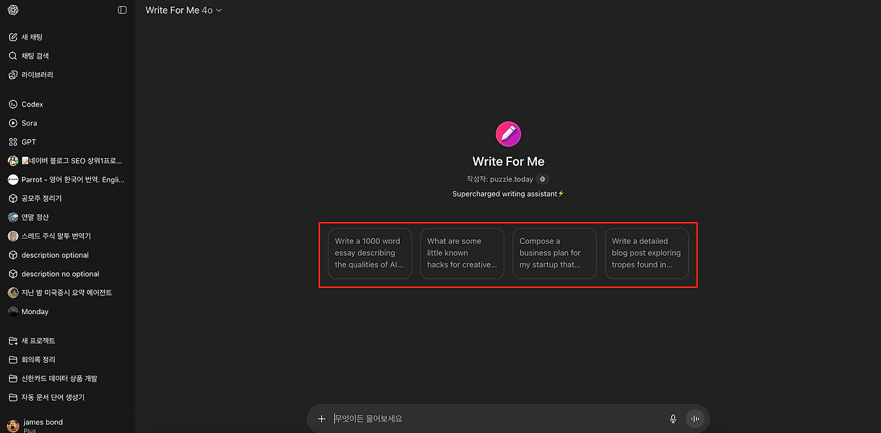Open the james bond profile menu
This screenshot has height=433, width=881.
pos(67,425)
